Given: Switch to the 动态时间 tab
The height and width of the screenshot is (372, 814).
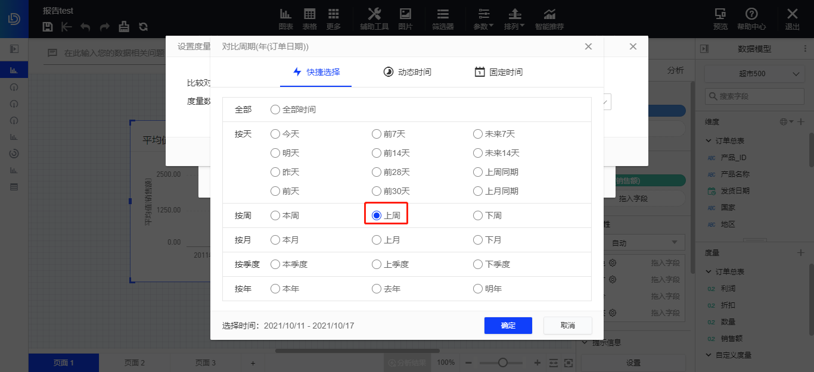Looking at the screenshot, I should (x=407, y=72).
